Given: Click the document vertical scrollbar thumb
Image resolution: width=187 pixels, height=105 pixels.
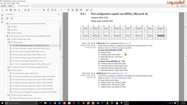Looking at the screenshot, I should click(x=185, y=27).
